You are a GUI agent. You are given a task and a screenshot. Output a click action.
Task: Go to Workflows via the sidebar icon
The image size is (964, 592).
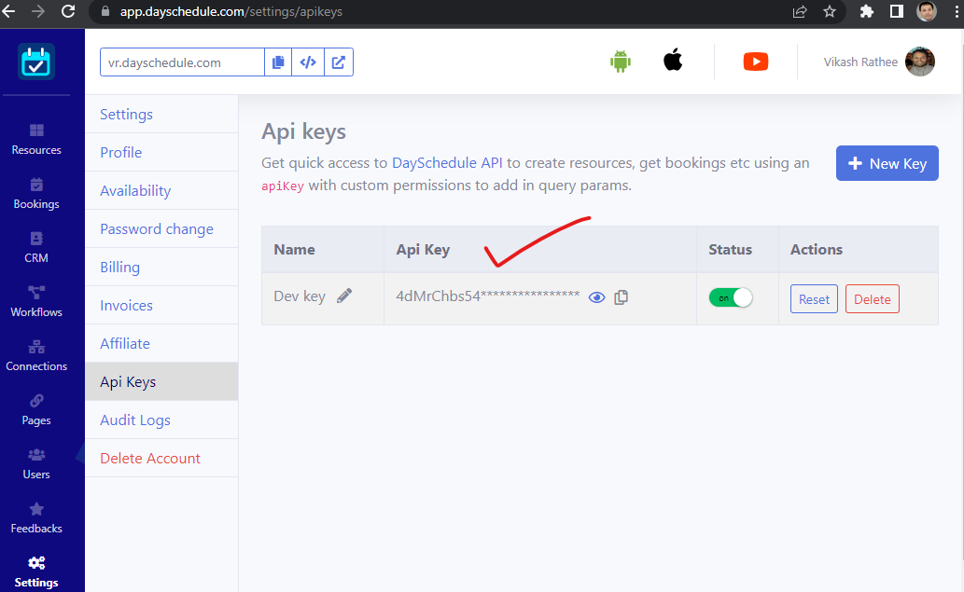[36, 299]
